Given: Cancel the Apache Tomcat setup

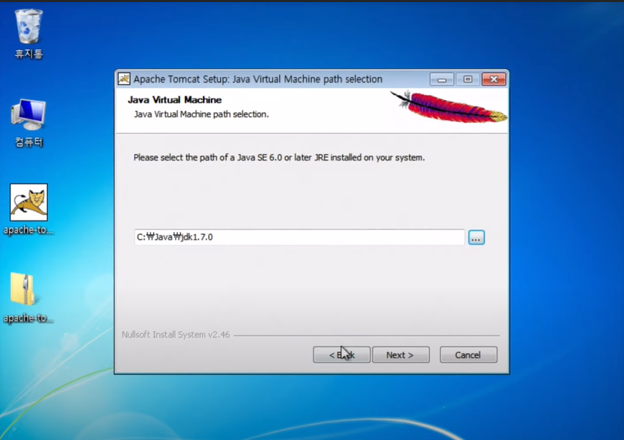Looking at the screenshot, I should 468,355.
